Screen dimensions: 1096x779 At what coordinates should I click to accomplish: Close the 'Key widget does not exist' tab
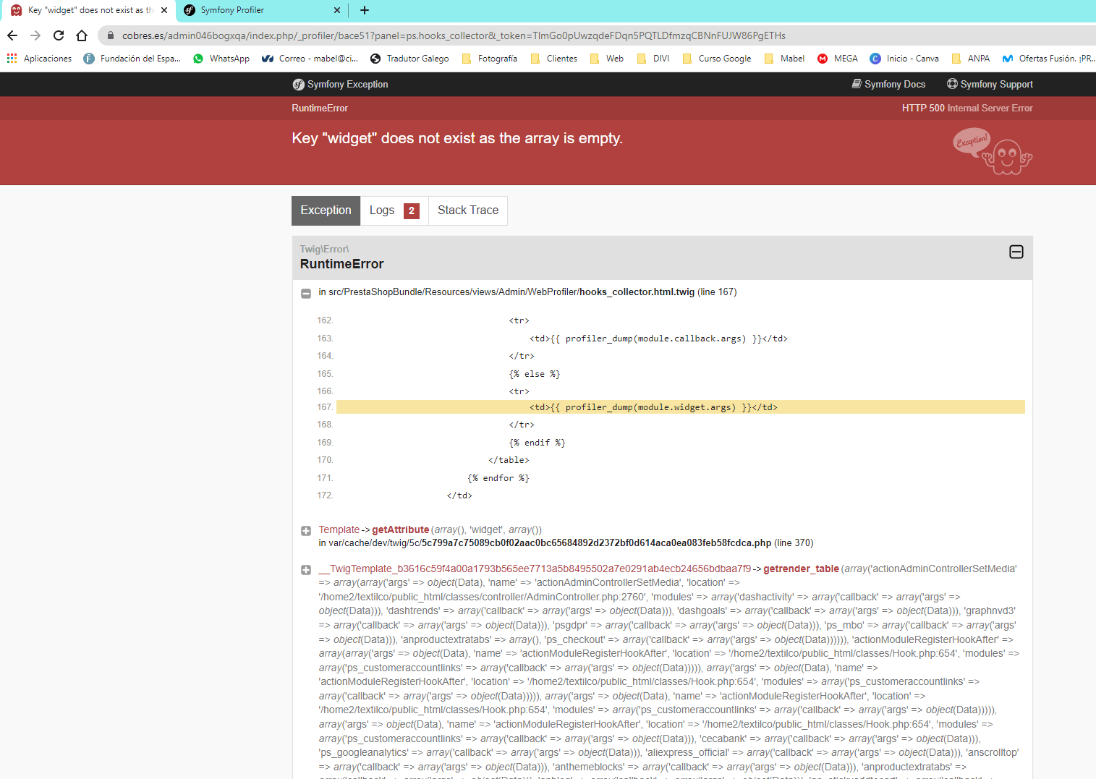164,10
